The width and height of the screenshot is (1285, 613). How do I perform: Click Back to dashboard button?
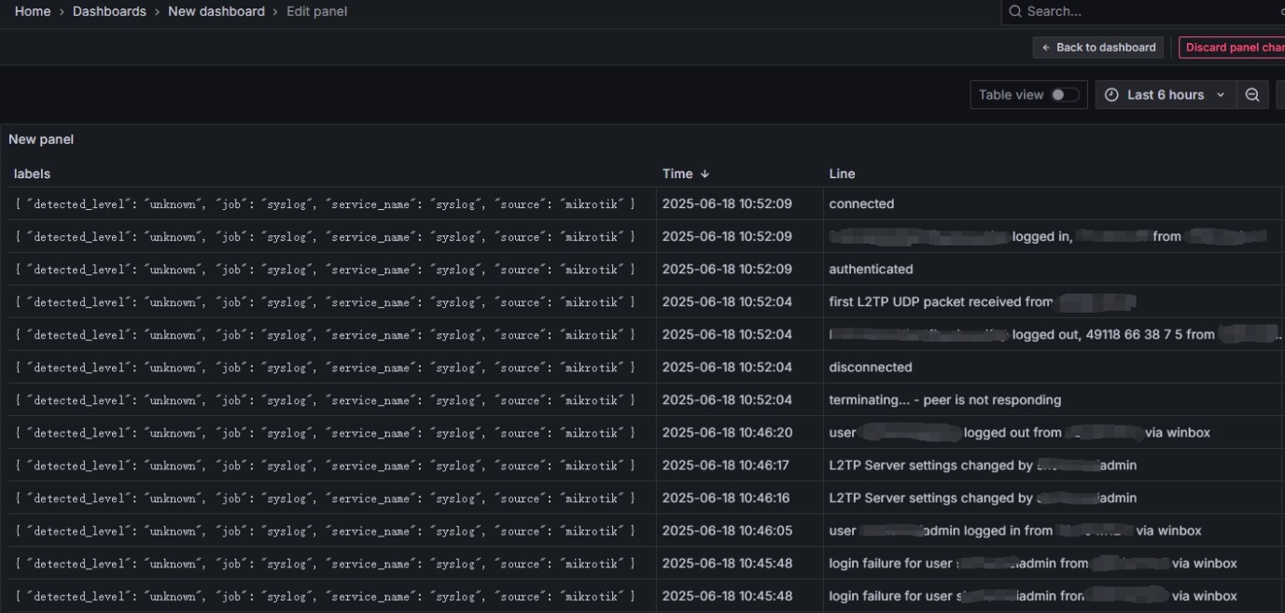tap(1099, 48)
